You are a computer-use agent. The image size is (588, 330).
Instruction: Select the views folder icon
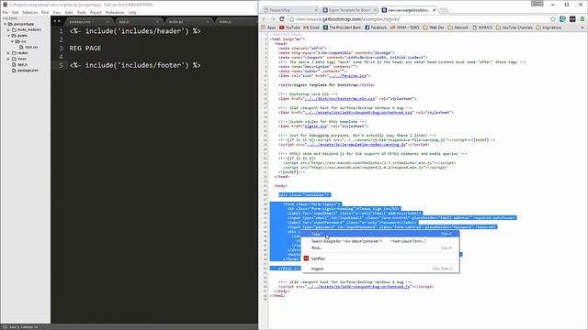[x=14, y=59]
